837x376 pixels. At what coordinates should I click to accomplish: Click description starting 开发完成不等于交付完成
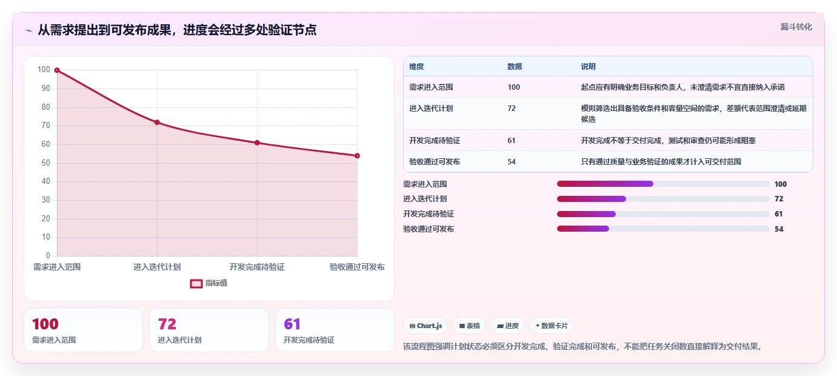point(668,141)
